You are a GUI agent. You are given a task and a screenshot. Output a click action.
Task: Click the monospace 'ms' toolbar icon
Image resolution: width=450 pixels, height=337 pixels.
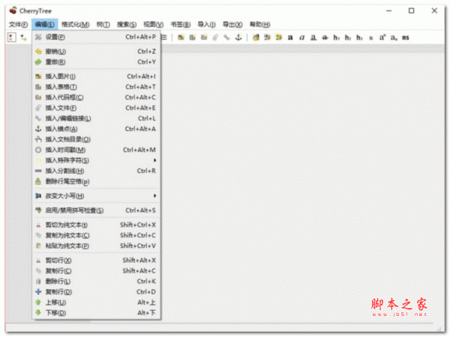[406, 37]
